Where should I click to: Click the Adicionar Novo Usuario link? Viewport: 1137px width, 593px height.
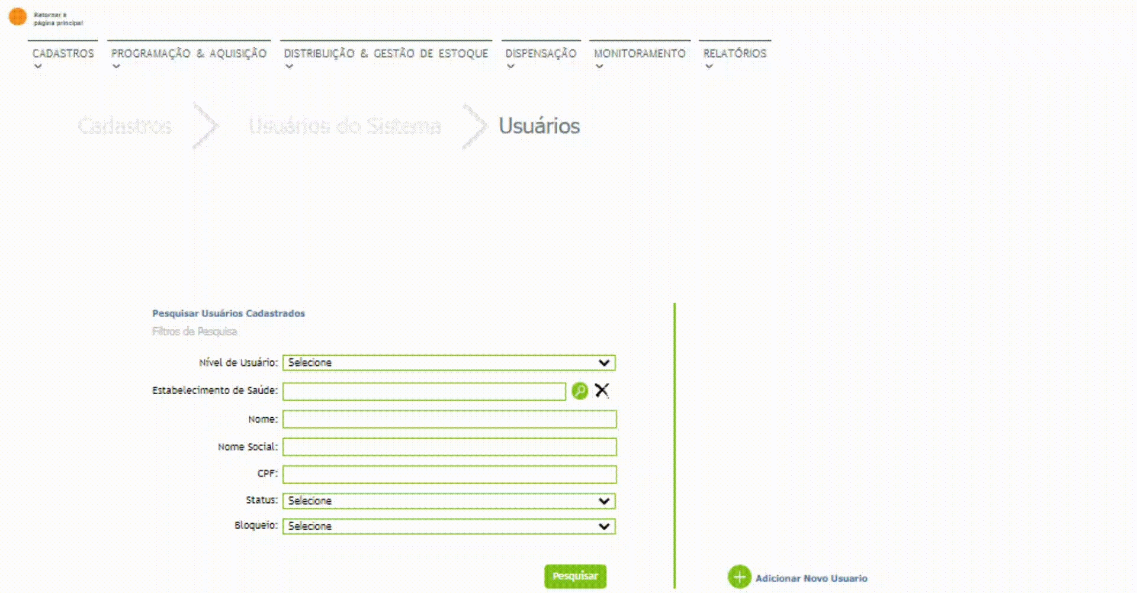[811, 578]
